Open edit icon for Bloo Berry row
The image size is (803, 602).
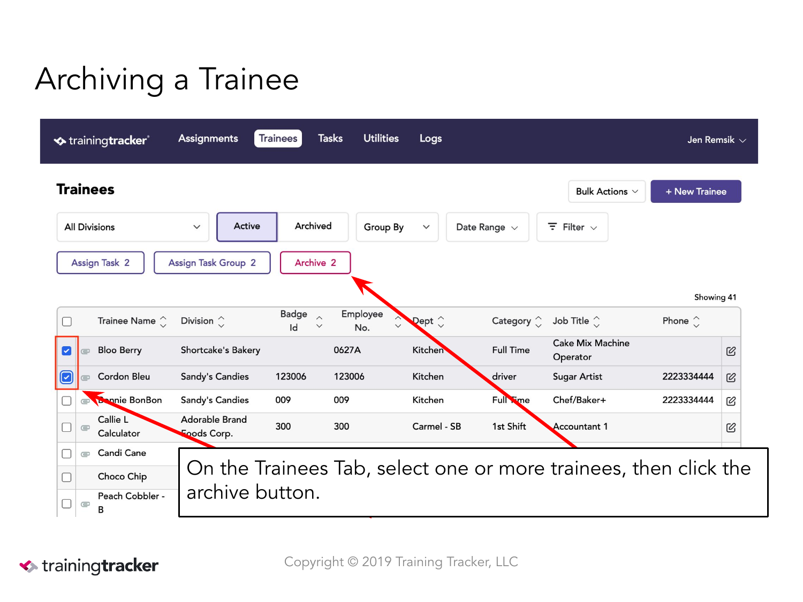(x=731, y=351)
